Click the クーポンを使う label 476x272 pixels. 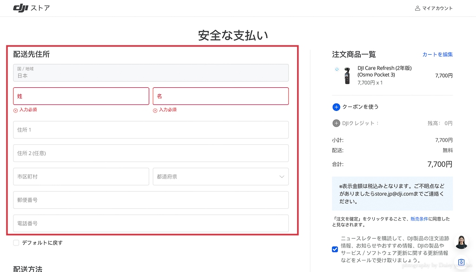click(x=360, y=107)
